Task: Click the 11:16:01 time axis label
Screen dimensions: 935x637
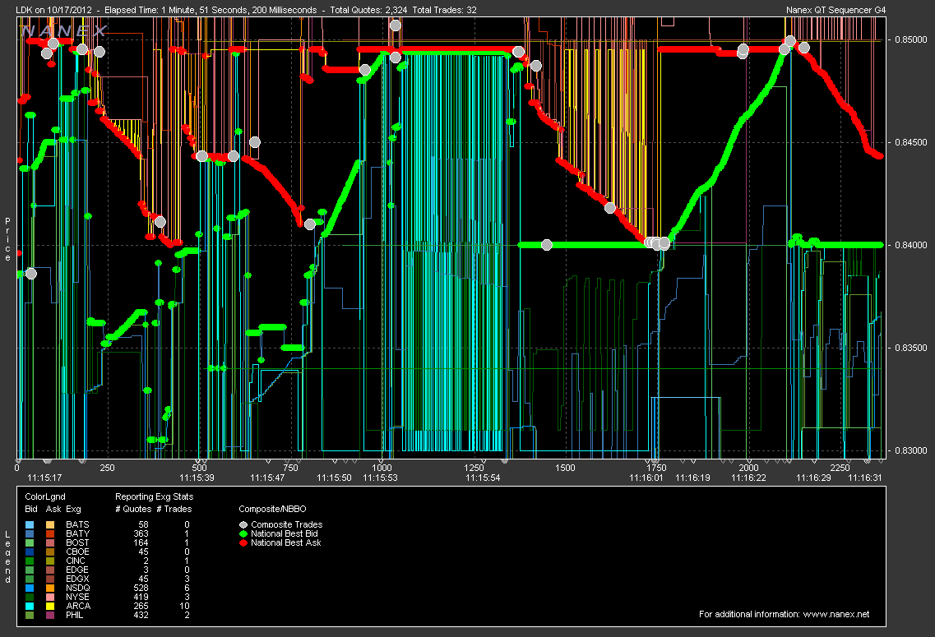Action: pos(646,478)
